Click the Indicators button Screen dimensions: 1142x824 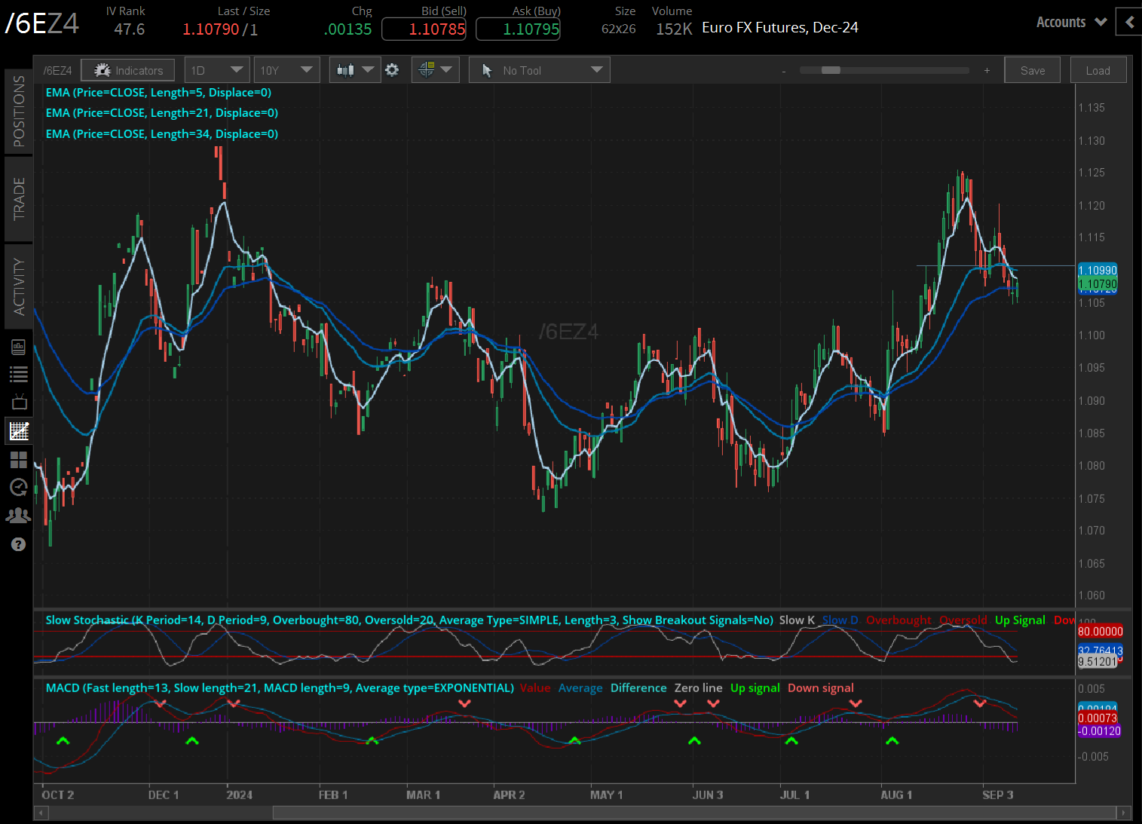click(128, 70)
